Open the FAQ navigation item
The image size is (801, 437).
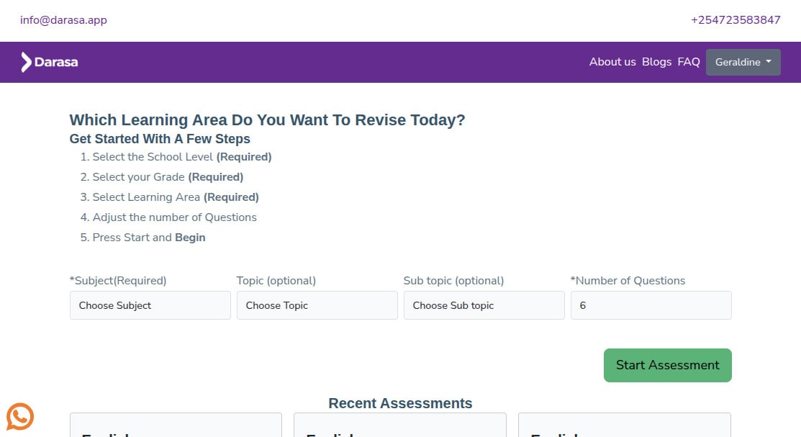coord(688,62)
